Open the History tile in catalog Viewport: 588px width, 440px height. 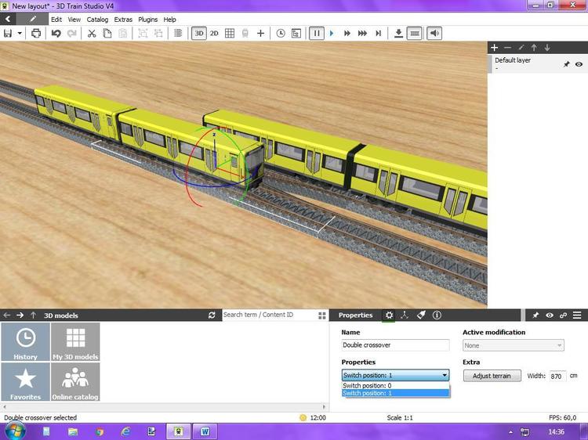pos(26,342)
